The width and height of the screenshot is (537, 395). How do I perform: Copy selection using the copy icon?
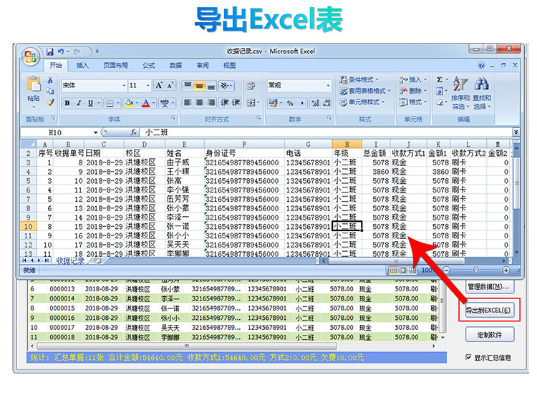(50, 91)
